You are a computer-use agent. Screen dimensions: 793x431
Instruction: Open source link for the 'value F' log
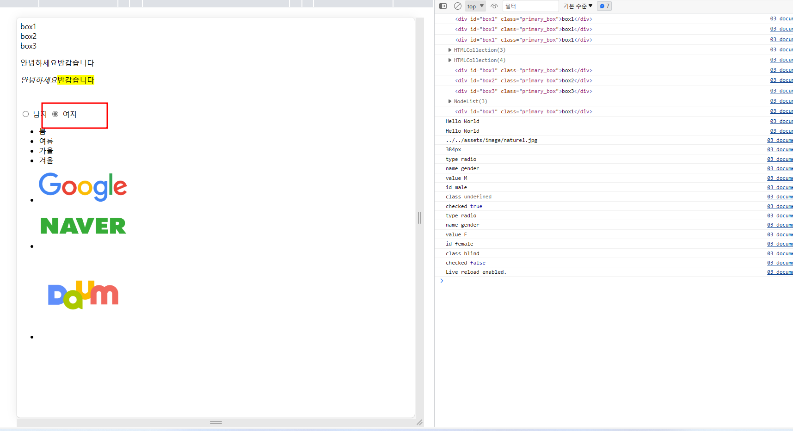pyautogui.click(x=780, y=234)
